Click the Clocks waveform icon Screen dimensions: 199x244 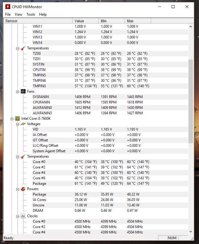pos(23,216)
